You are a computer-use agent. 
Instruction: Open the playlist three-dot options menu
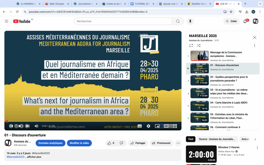(254, 45)
